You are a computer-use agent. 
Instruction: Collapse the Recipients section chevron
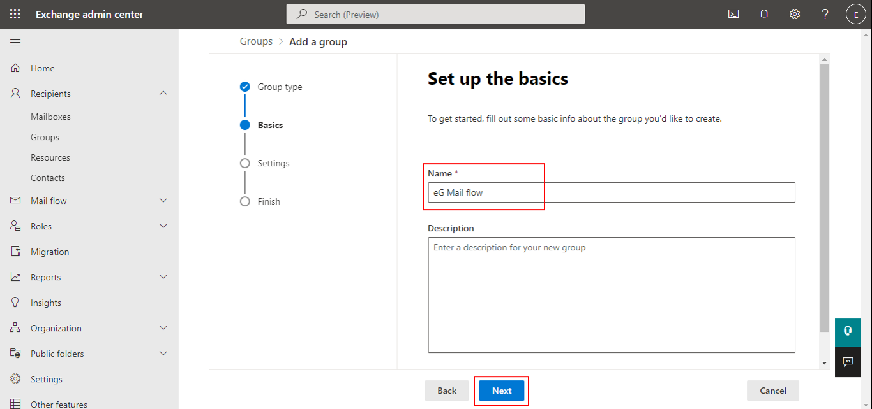(163, 93)
